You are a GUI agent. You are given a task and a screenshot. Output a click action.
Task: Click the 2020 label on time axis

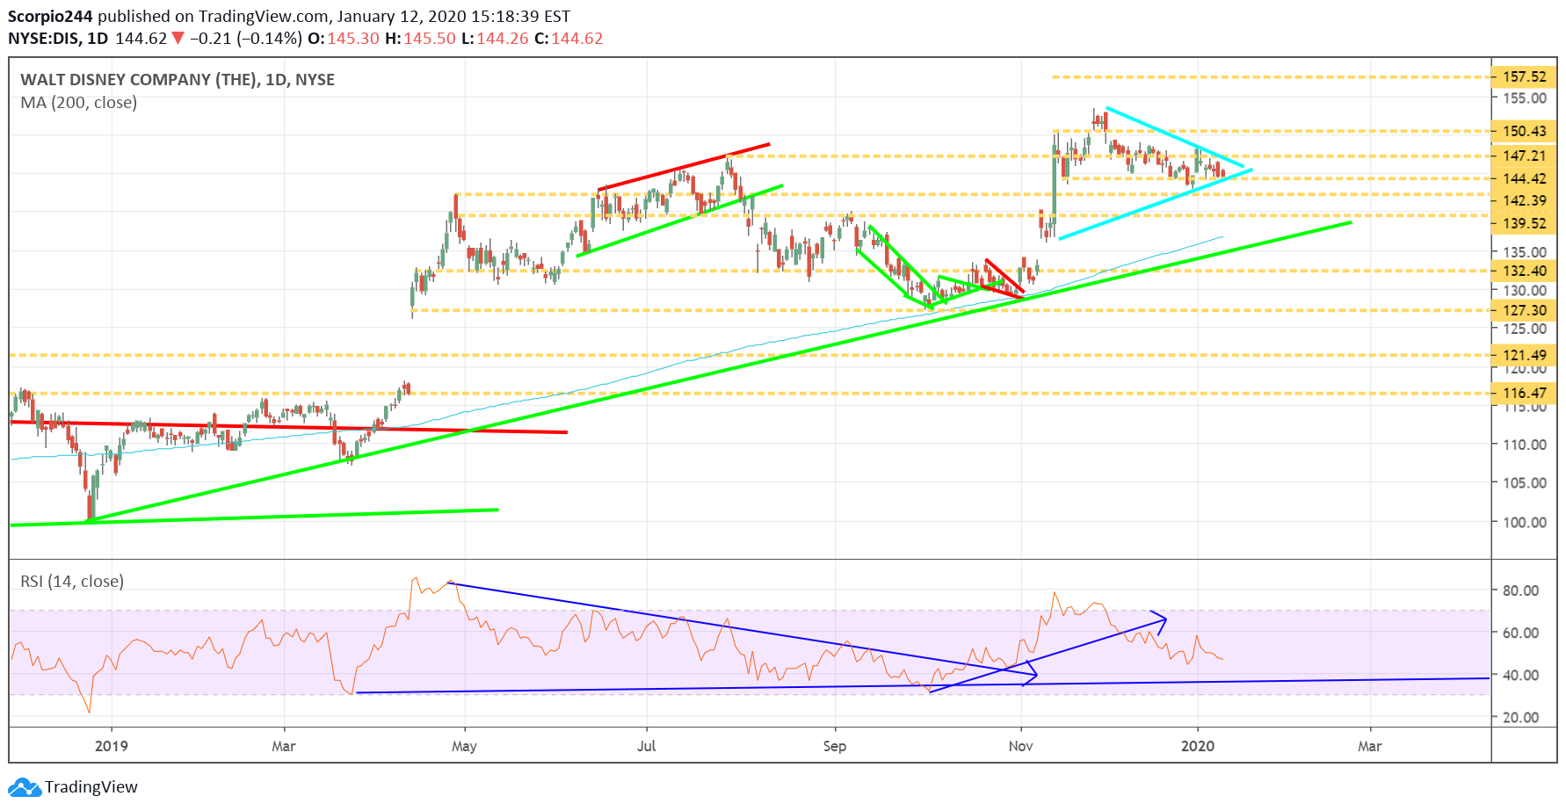[1198, 746]
